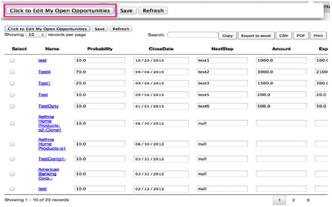This screenshot has width=332, height=207.
Task: Click the enlarged Refresh button in the top callout
Action: [153, 10]
